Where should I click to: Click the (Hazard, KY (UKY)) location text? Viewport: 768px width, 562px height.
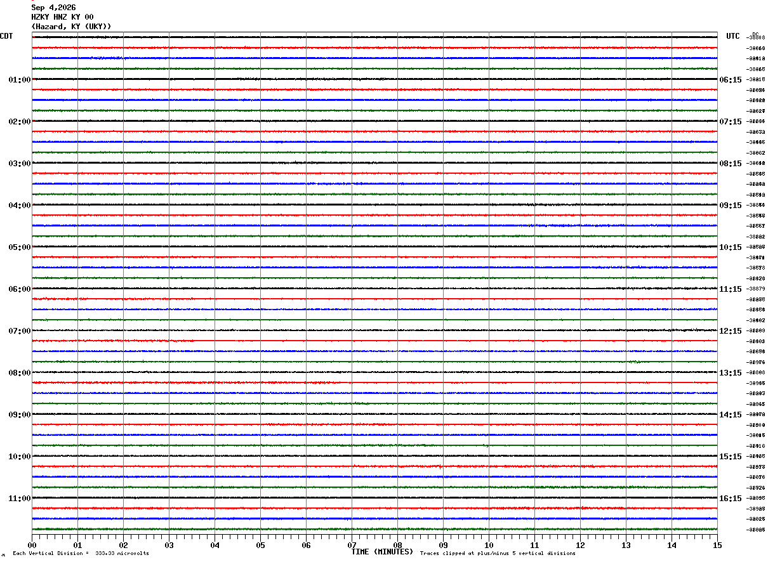tap(71, 27)
